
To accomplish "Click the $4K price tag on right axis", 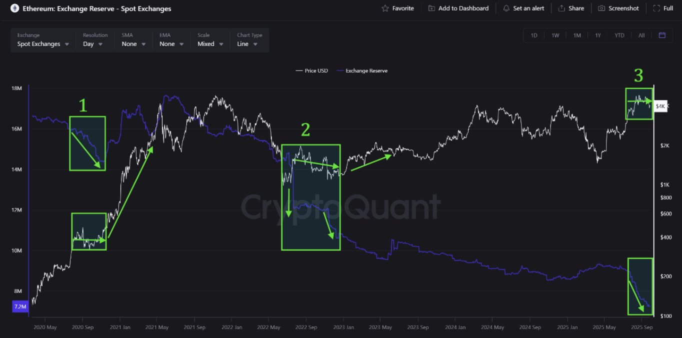I will click(660, 106).
